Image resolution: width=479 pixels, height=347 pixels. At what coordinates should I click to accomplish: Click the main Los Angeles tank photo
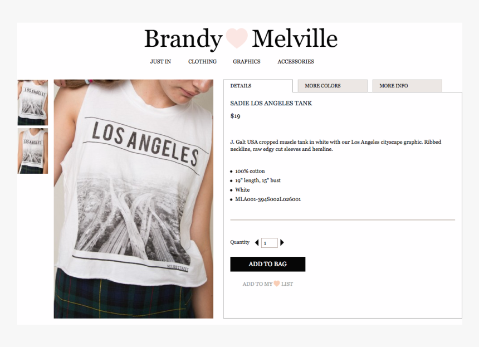tap(134, 199)
